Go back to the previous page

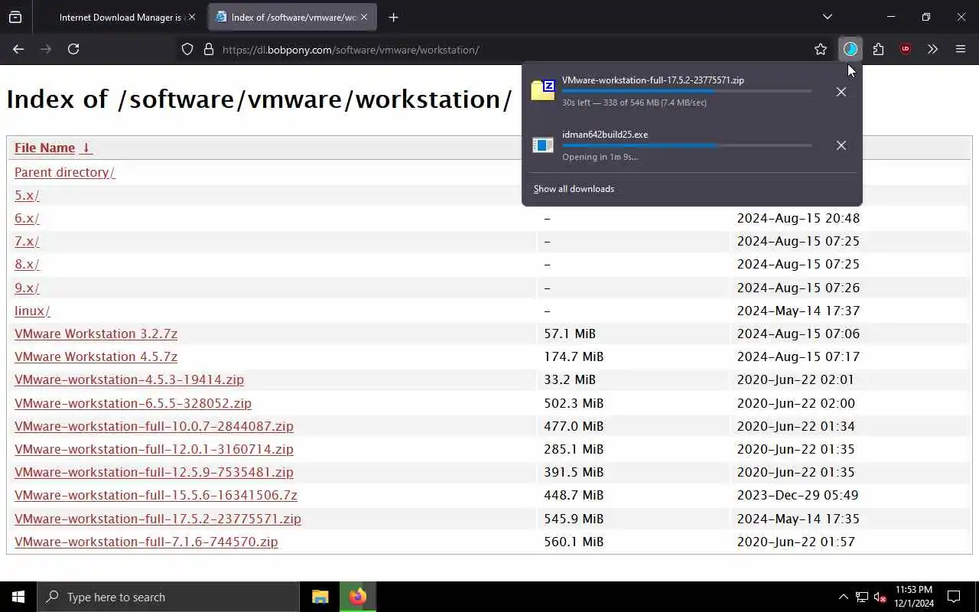point(18,49)
